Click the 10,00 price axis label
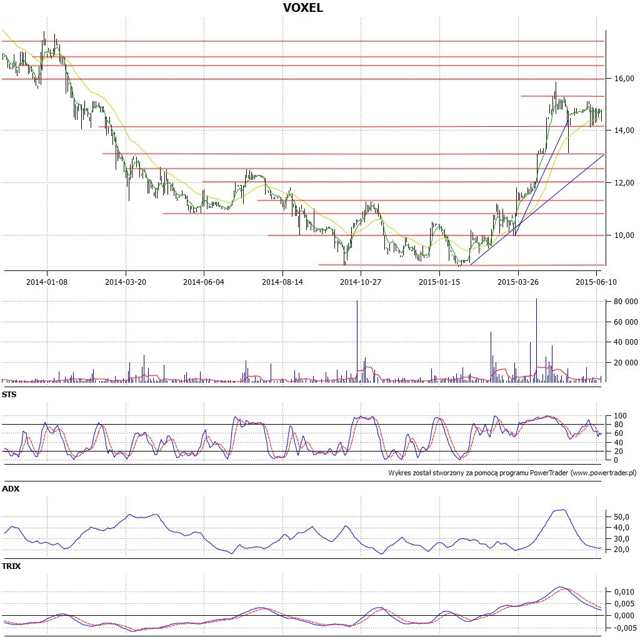Screen dimensions: 640x637 624,235
